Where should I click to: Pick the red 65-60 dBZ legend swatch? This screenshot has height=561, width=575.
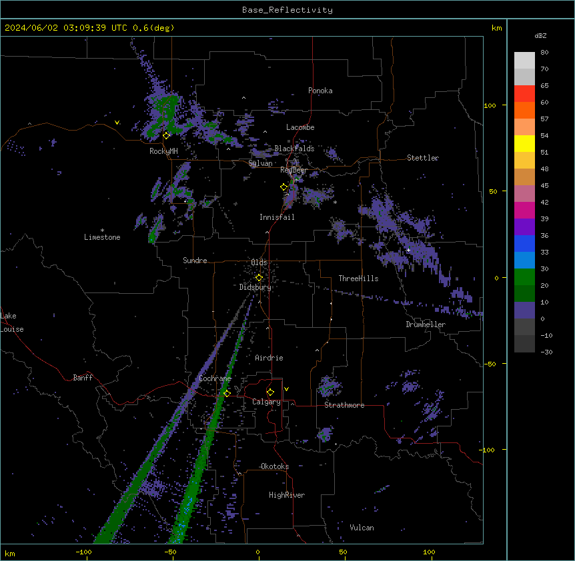524,94
